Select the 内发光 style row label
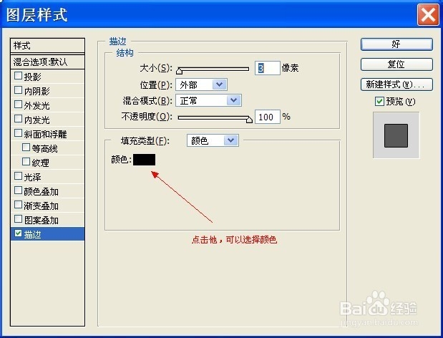The image size is (443, 338). tap(36, 120)
